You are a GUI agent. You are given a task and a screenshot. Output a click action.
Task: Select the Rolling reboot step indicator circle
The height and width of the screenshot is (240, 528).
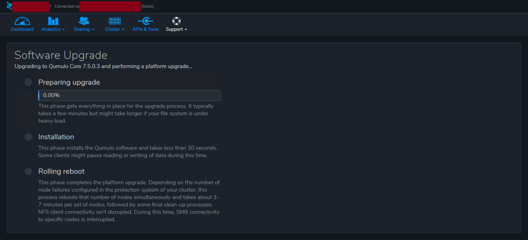click(x=28, y=172)
